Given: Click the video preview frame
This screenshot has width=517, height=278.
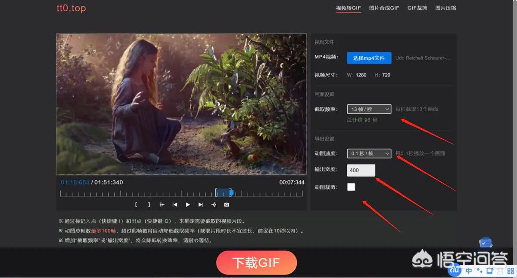Looking at the screenshot, I should [x=181, y=104].
